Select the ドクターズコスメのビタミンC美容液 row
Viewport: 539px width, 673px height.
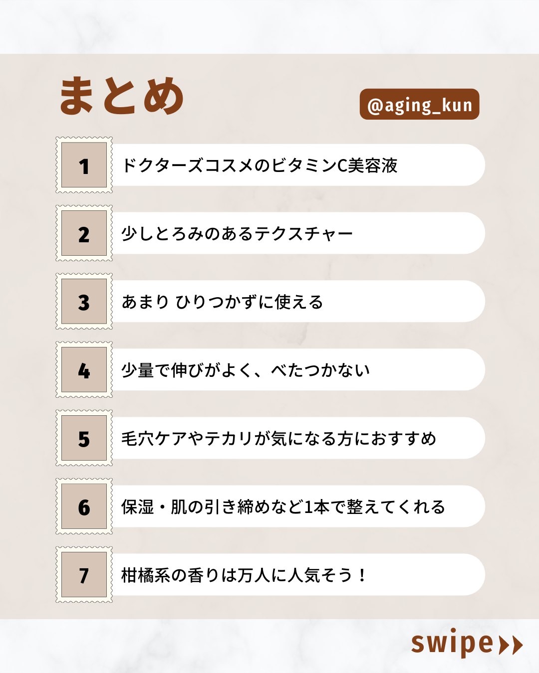click(x=297, y=165)
